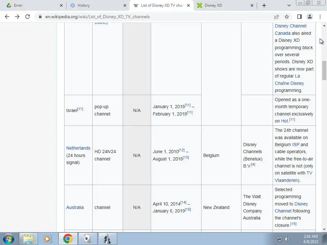Open the Disney Channel Canada link
Image resolution: width=327 pixels, height=245 pixels.
click(291, 30)
